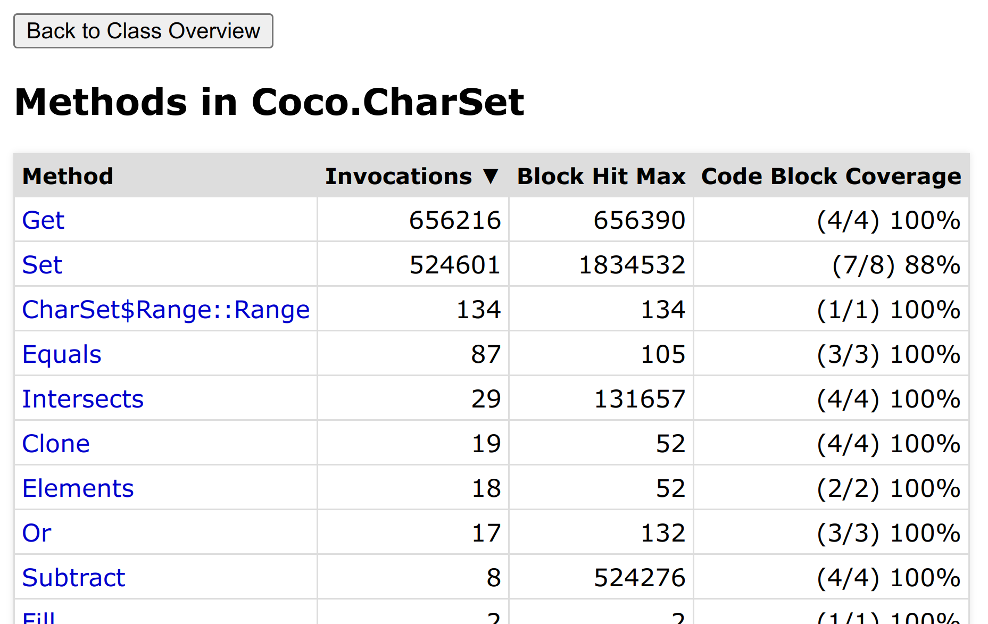Open the Equals method link
Image resolution: width=988 pixels, height=624 pixels.
[x=62, y=354]
